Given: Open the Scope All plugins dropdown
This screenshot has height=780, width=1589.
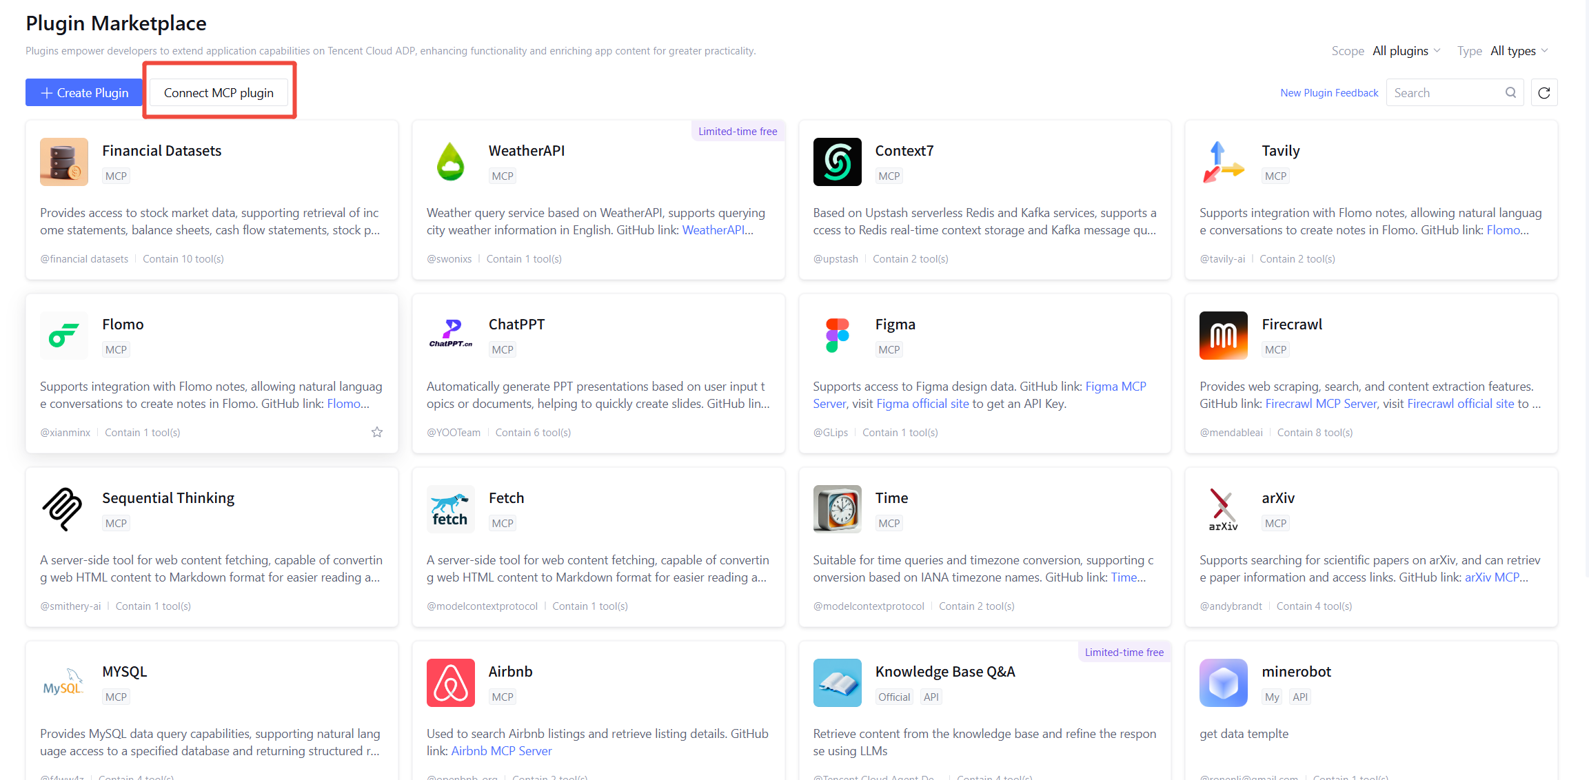Looking at the screenshot, I should [1406, 51].
